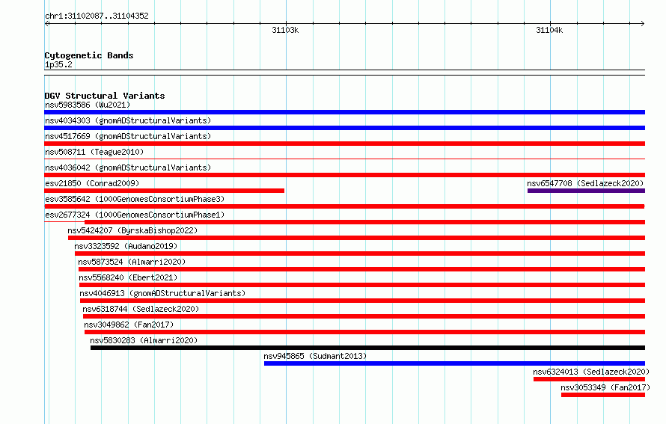Click the red bar for nsv3053349
666x424 pixels.
tap(603, 395)
